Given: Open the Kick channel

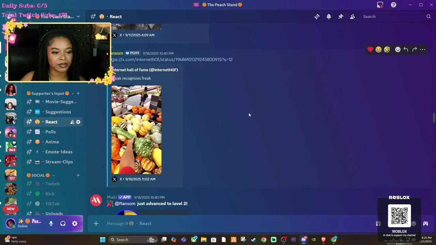Looking at the screenshot, I should point(53,194).
